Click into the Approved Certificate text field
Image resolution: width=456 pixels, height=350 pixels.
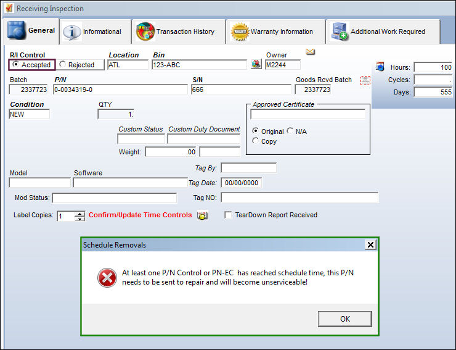click(x=307, y=114)
